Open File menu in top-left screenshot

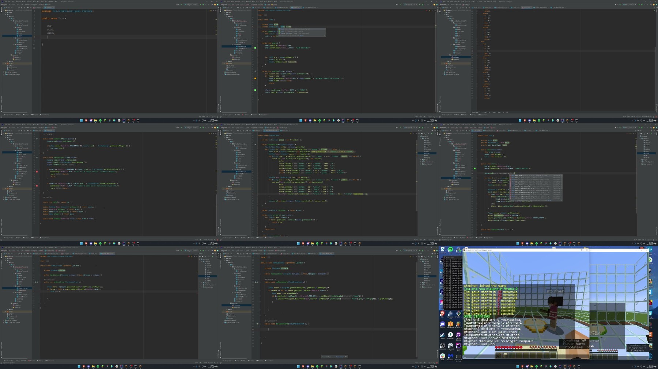tap(5, 1)
